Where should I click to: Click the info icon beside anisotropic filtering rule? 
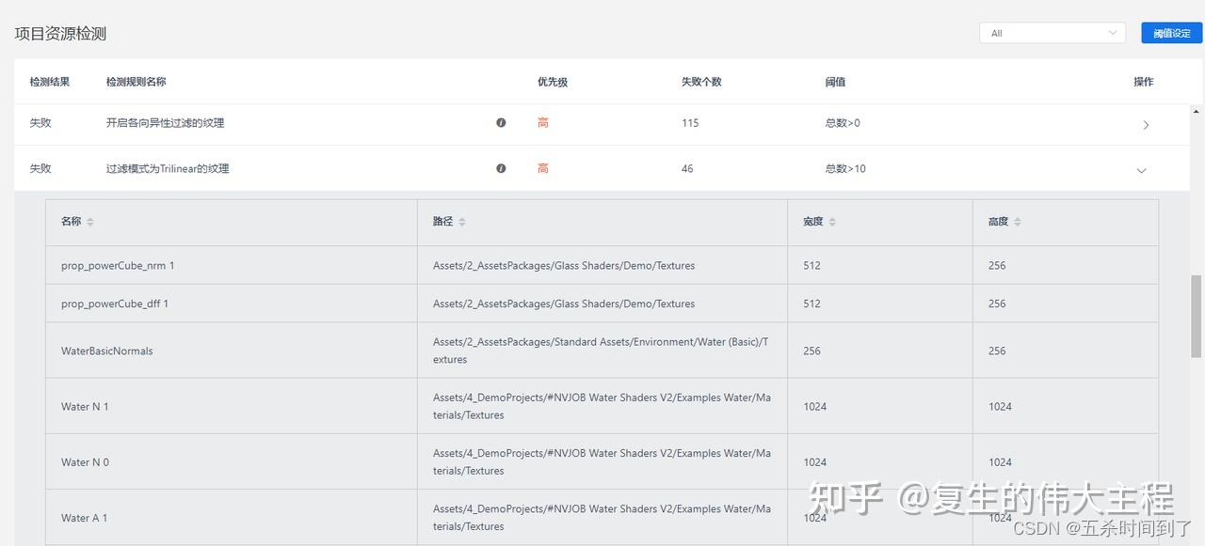coord(501,122)
